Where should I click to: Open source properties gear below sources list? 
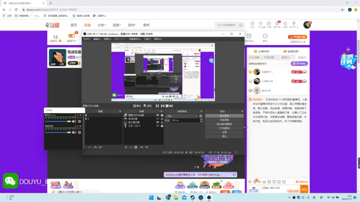(136, 147)
